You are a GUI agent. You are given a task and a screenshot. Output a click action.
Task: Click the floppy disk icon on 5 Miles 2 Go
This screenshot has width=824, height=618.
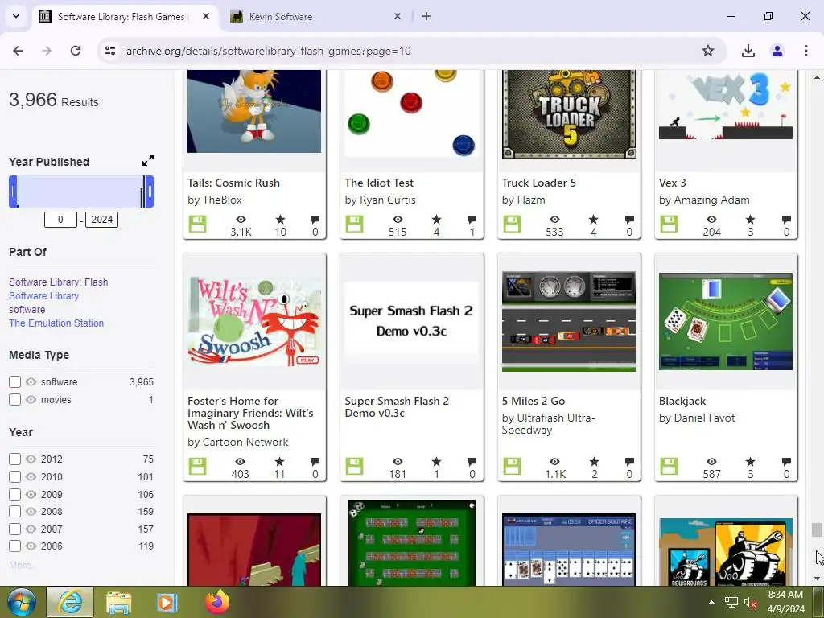(512, 466)
